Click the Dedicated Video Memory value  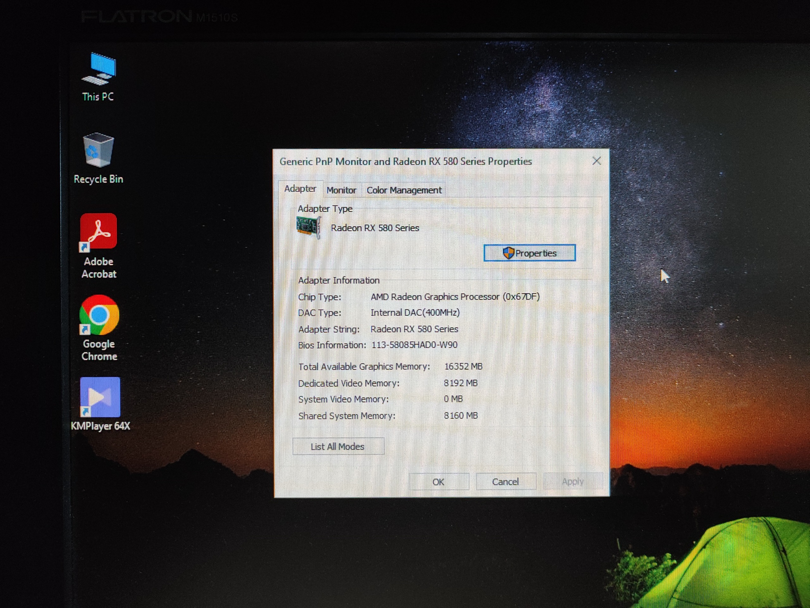(460, 383)
